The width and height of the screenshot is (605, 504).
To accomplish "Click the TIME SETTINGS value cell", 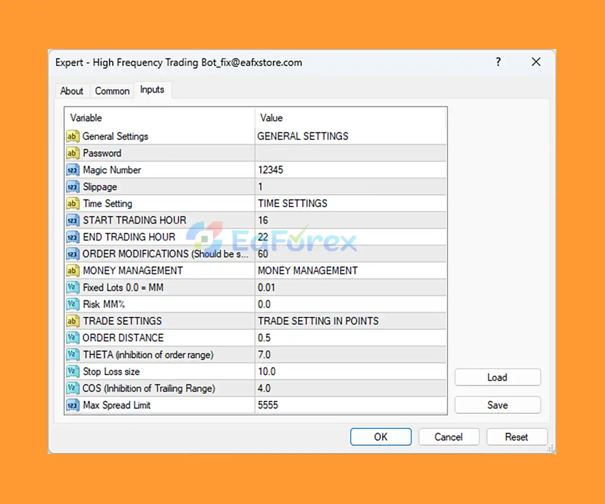I will click(350, 203).
